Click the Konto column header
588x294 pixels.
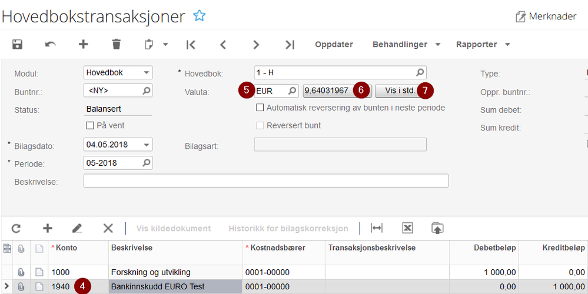click(78, 253)
